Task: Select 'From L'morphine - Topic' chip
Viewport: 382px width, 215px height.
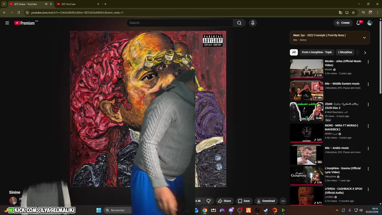Action: [x=317, y=52]
